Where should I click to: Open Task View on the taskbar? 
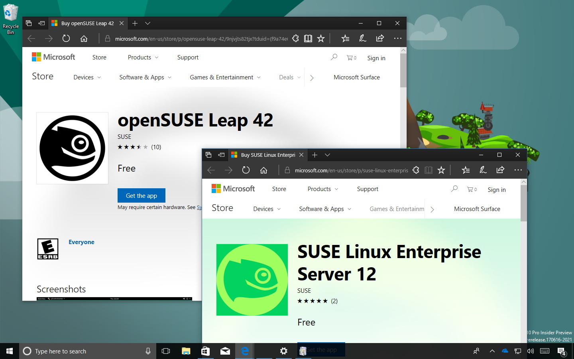coord(166,351)
